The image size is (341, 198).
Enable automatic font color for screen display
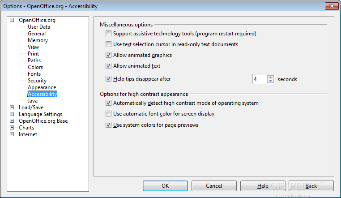pyautogui.click(x=109, y=114)
